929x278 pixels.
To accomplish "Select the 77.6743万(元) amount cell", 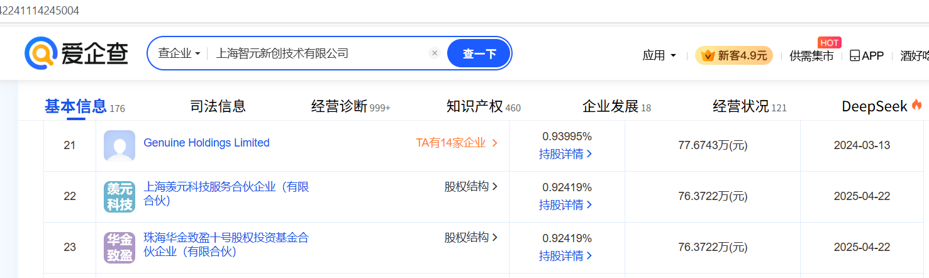I will [713, 145].
